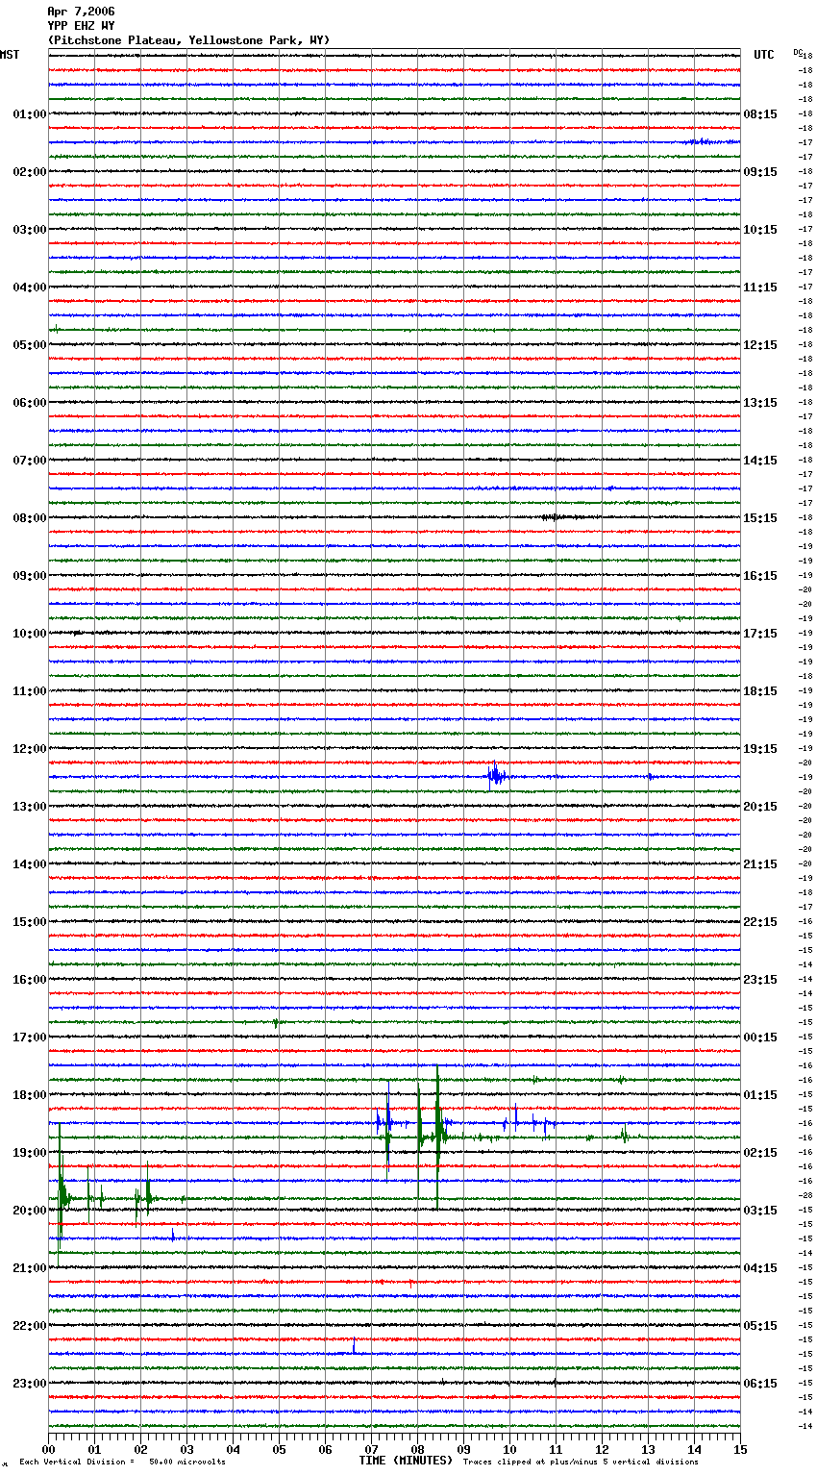
Task: Click the 08:15 UTC time label
Action: [760, 114]
